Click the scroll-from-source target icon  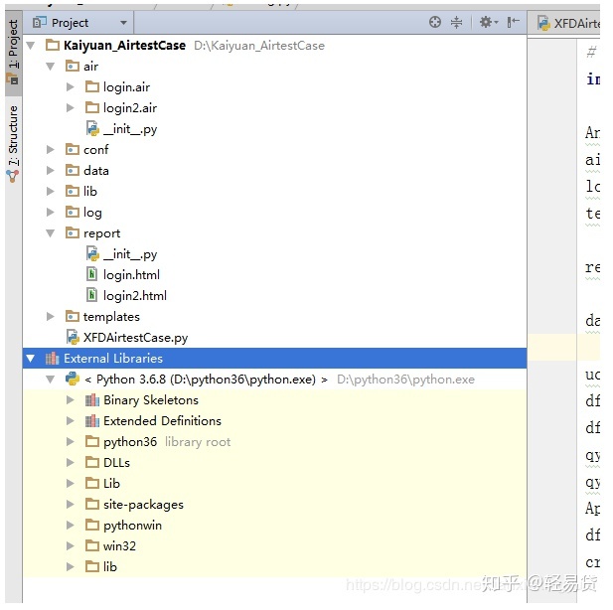coord(435,22)
